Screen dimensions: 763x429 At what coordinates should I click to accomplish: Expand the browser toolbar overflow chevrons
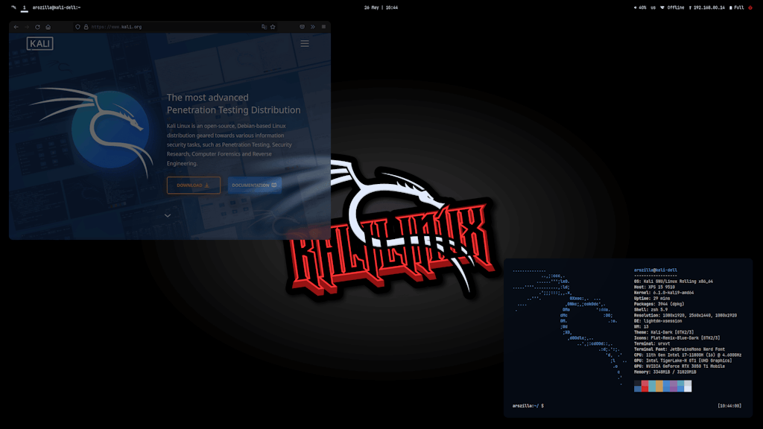coord(313,28)
